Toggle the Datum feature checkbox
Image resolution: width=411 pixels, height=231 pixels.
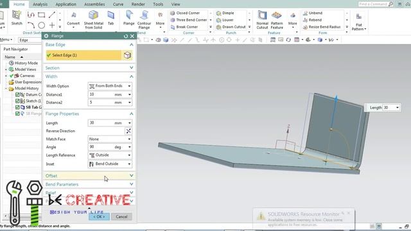point(17,94)
